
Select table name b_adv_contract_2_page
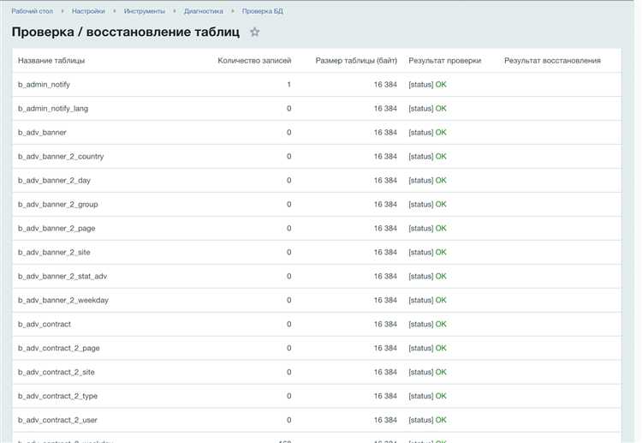pyautogui.click(x=58, y=349)
